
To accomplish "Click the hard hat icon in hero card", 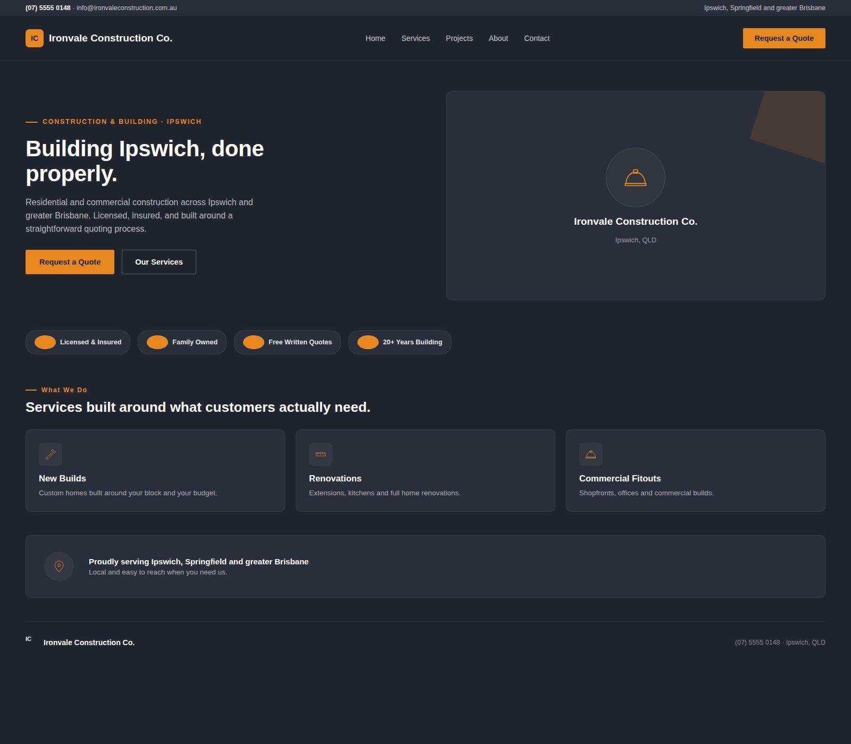I will coord(635,177).
